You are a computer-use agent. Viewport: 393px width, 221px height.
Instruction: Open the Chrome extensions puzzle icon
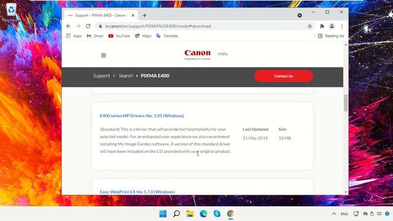322,26
